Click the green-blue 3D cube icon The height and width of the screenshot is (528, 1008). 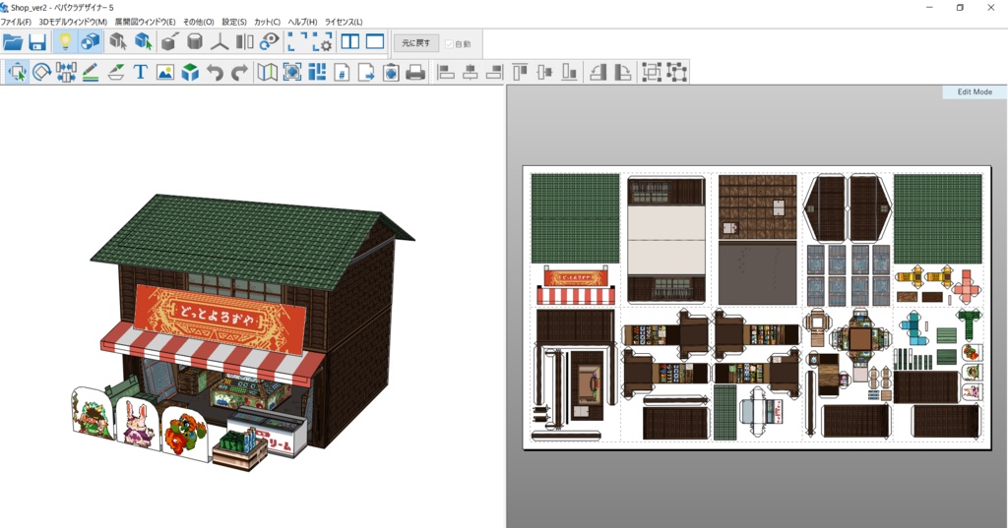pos(190,72)
